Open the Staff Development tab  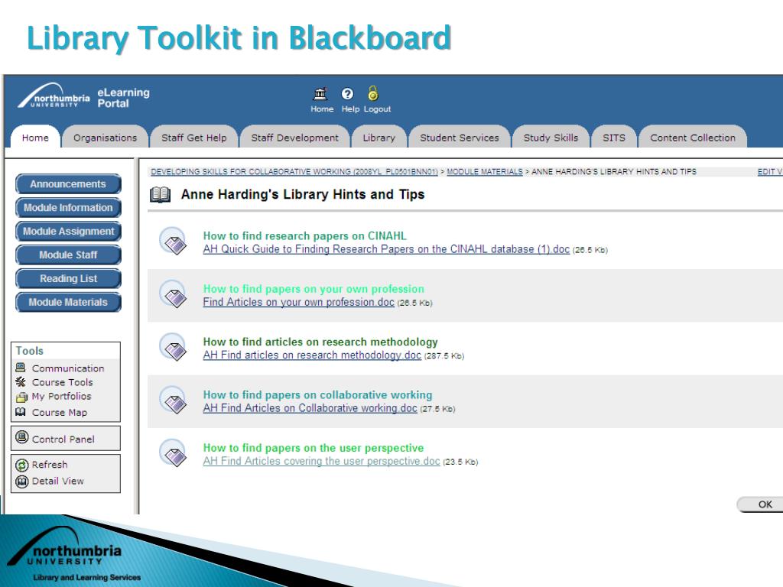tap(294, 138)
